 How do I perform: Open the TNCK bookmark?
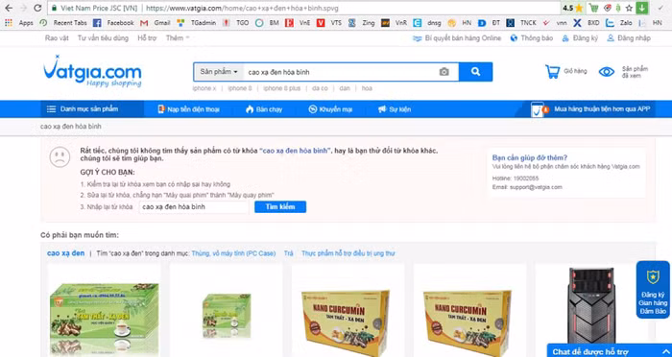point(521,23)
